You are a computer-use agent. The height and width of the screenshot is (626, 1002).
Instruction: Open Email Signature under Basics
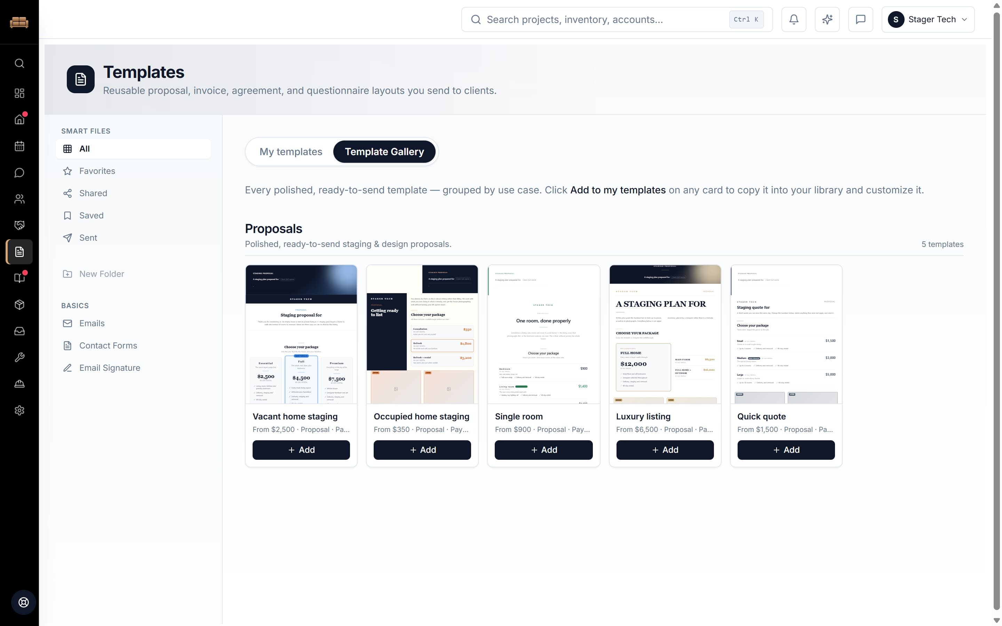coord(133,368)
